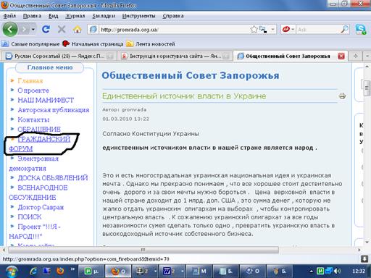Viewport: 371px width, 278px height.
Task: Reload the page with the refresh icon
Action: [x=46, y=30]
